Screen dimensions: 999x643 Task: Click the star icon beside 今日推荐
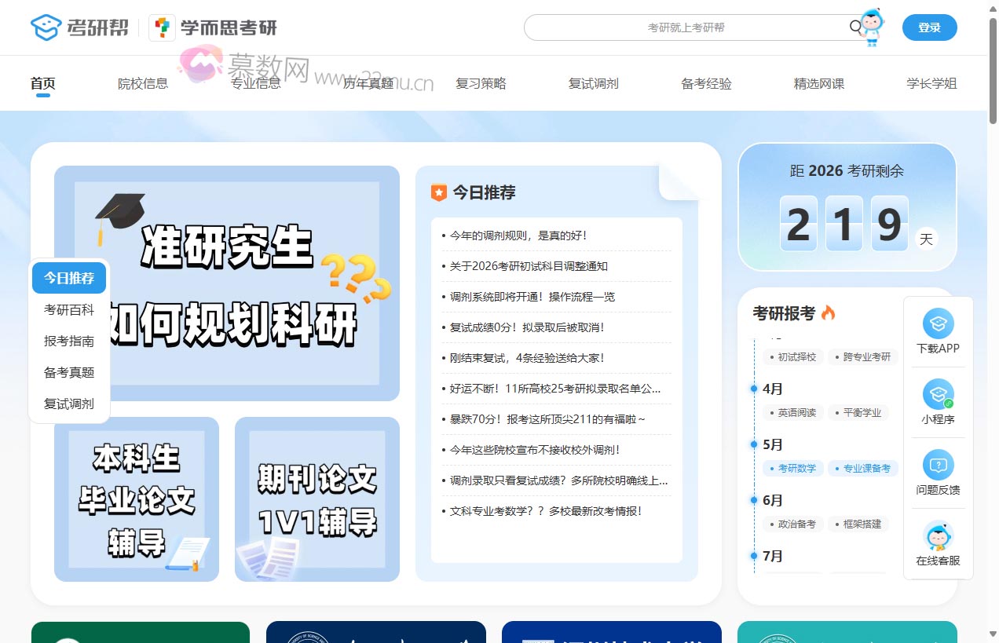pos(437,192)
